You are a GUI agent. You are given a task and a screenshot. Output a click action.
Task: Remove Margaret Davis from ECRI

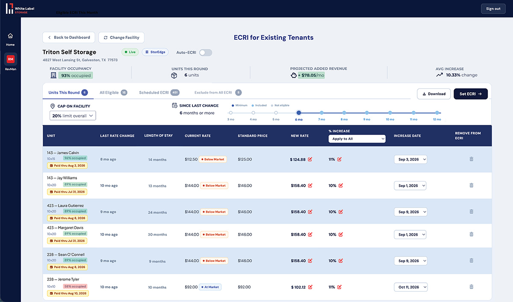coord(471,234)
